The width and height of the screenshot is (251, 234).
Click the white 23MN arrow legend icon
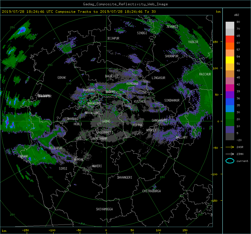point(230,154)
